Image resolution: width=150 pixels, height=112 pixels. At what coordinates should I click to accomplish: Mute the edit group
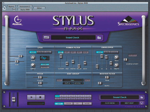(87, 80)
